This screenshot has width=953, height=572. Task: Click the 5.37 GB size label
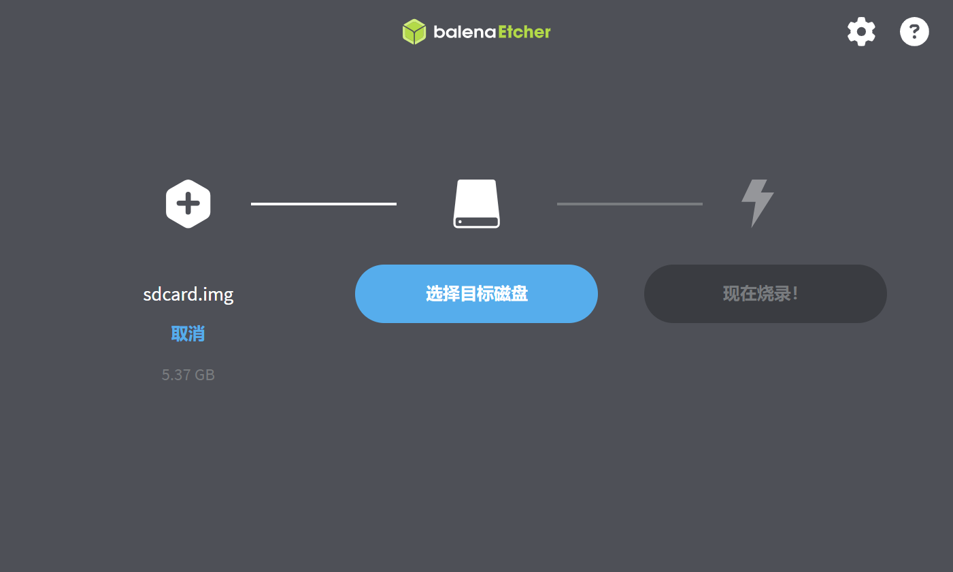(x=188, y=375)
